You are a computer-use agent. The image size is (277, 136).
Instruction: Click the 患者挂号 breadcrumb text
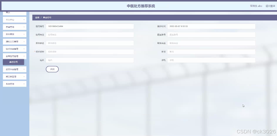pos(47,18)
